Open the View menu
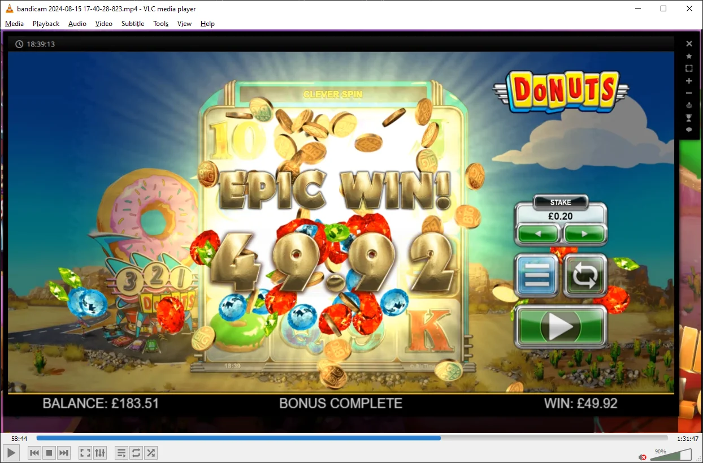703x463 pixels. 184,24
